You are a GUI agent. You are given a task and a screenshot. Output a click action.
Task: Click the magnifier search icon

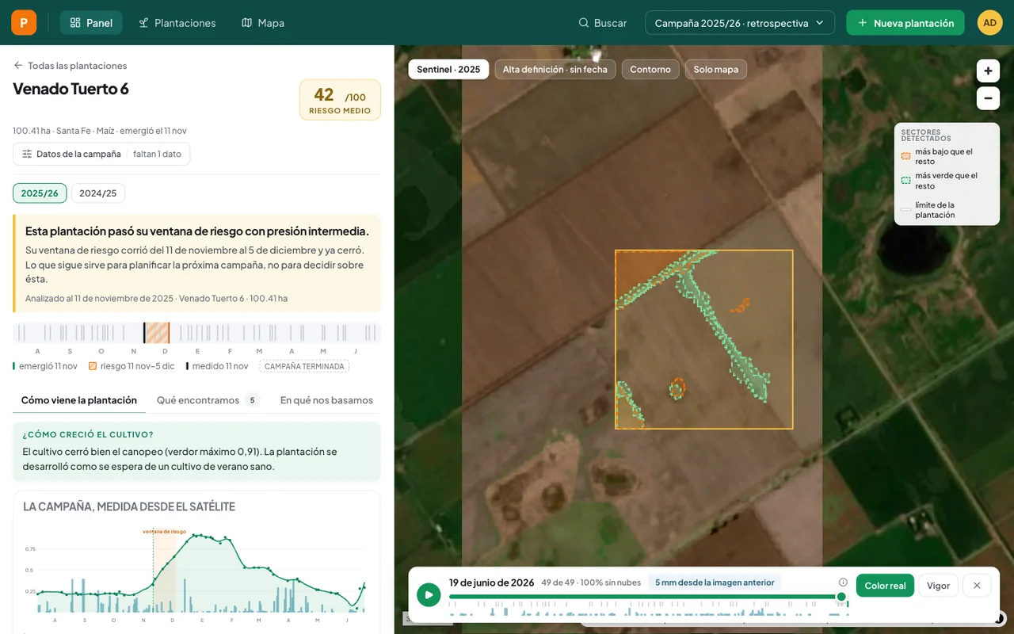584,23
